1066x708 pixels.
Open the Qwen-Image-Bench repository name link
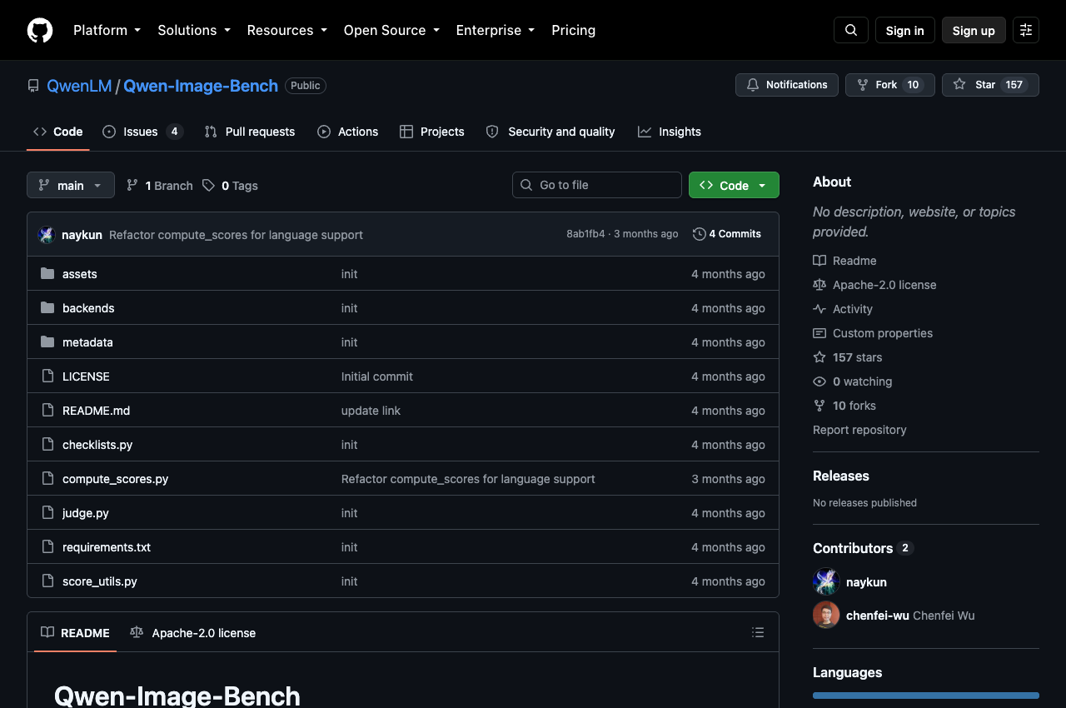[x=201, y=86]
